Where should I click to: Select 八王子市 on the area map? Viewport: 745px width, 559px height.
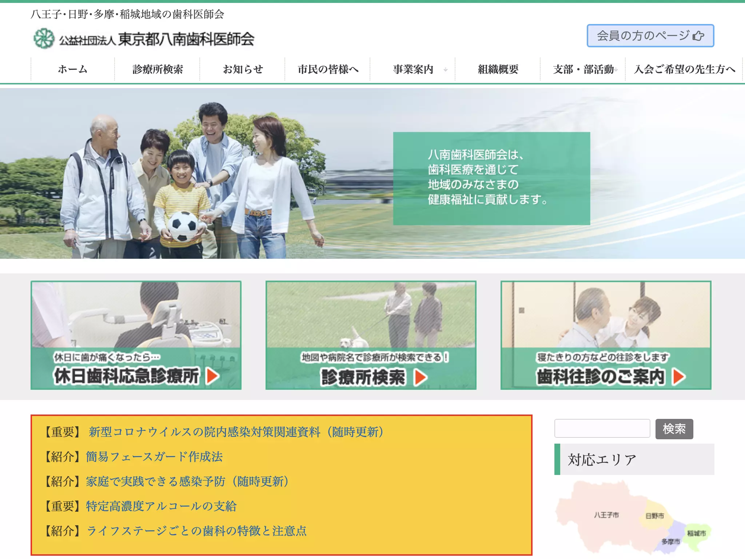tap(606, 515)
